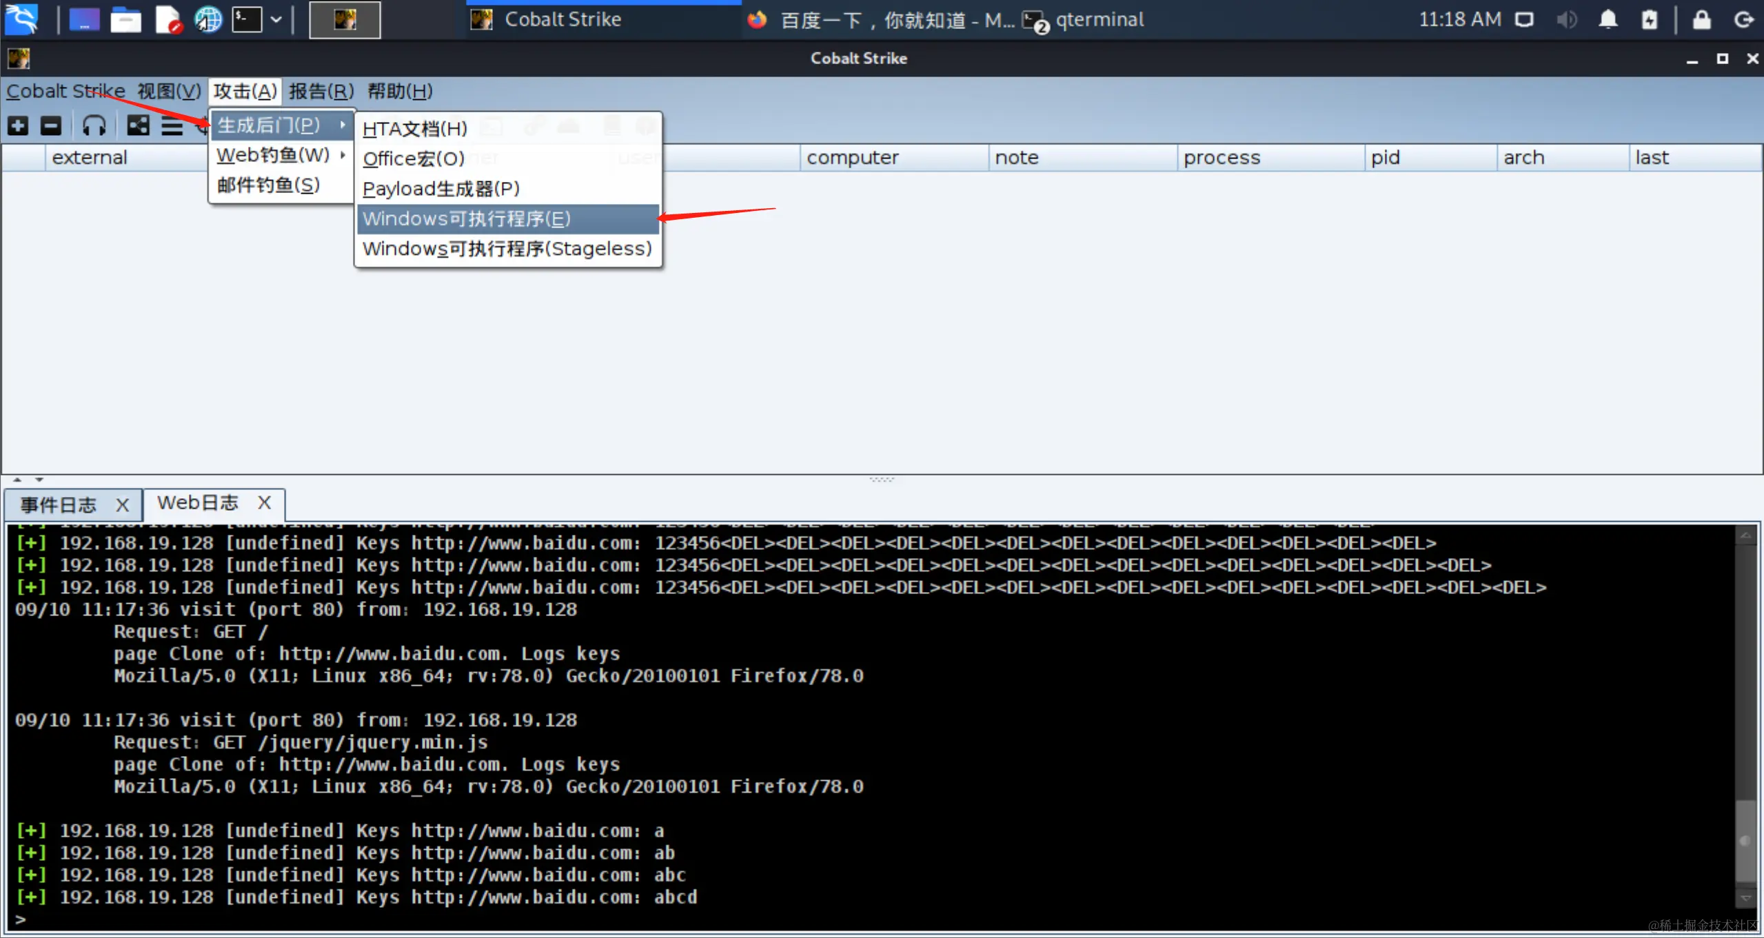Switch to the 事件日志 tab

click(x=59, y=505)
